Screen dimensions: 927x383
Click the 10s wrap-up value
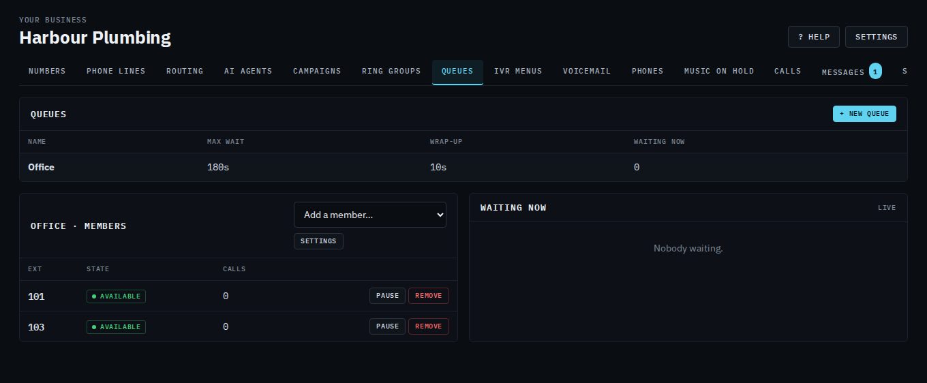click(438, 167)
